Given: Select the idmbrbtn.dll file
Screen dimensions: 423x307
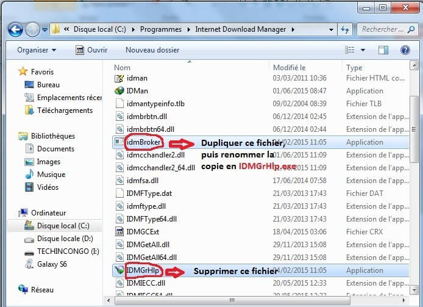Looking at the screenshot, I should pyautogui.click(x=147, y=117).
